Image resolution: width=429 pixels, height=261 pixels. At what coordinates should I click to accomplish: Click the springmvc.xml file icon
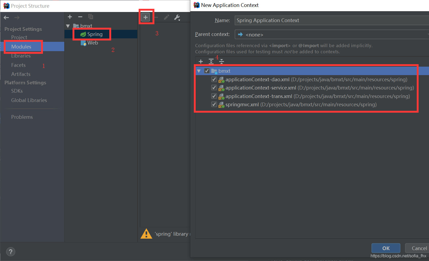point(221,105)
